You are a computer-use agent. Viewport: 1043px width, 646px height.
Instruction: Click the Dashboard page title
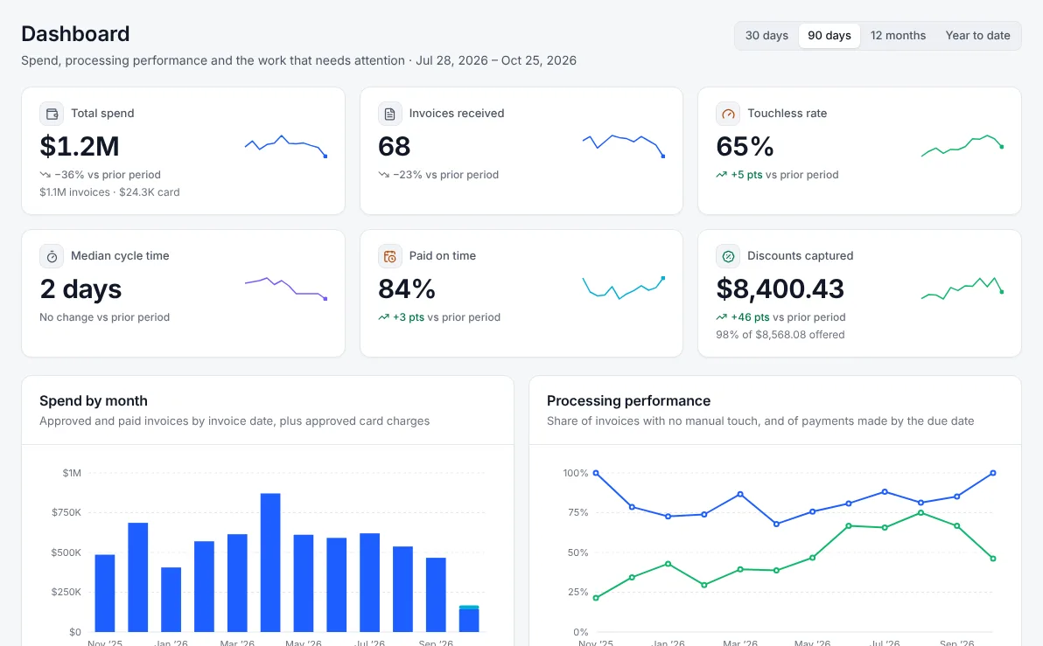coord(75,34)
